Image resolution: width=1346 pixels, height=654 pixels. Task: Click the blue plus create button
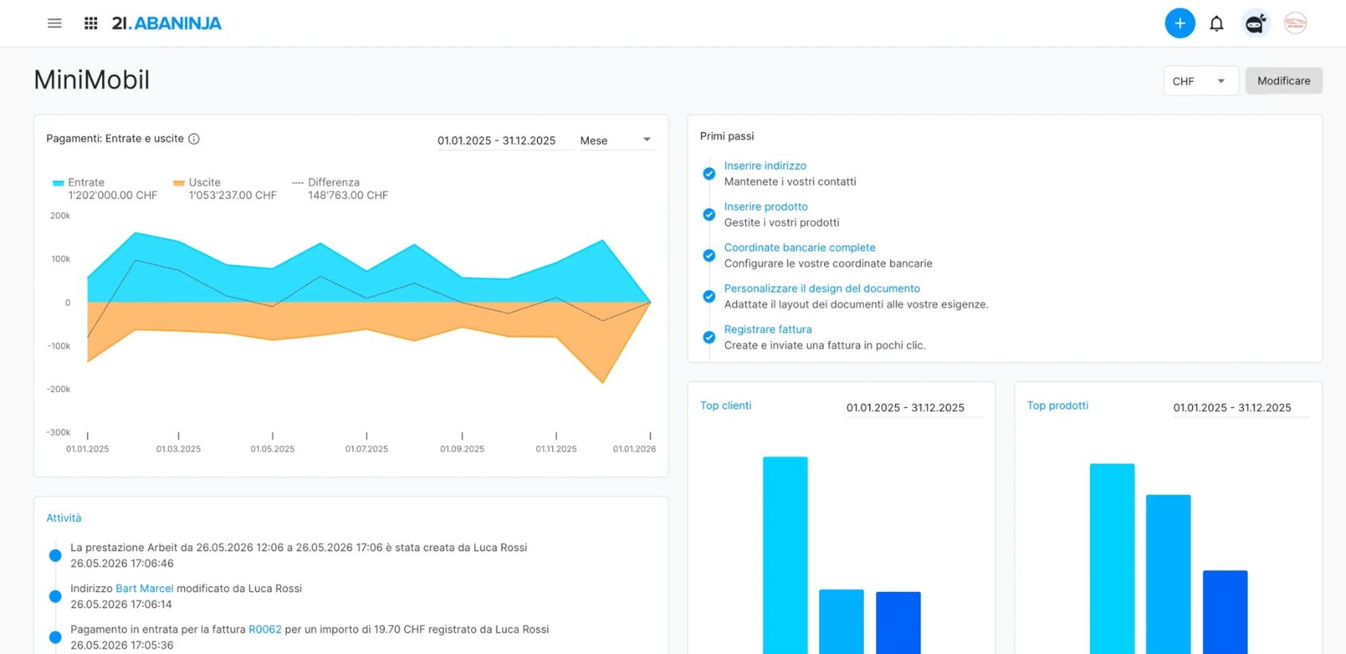click(1179, 23)
